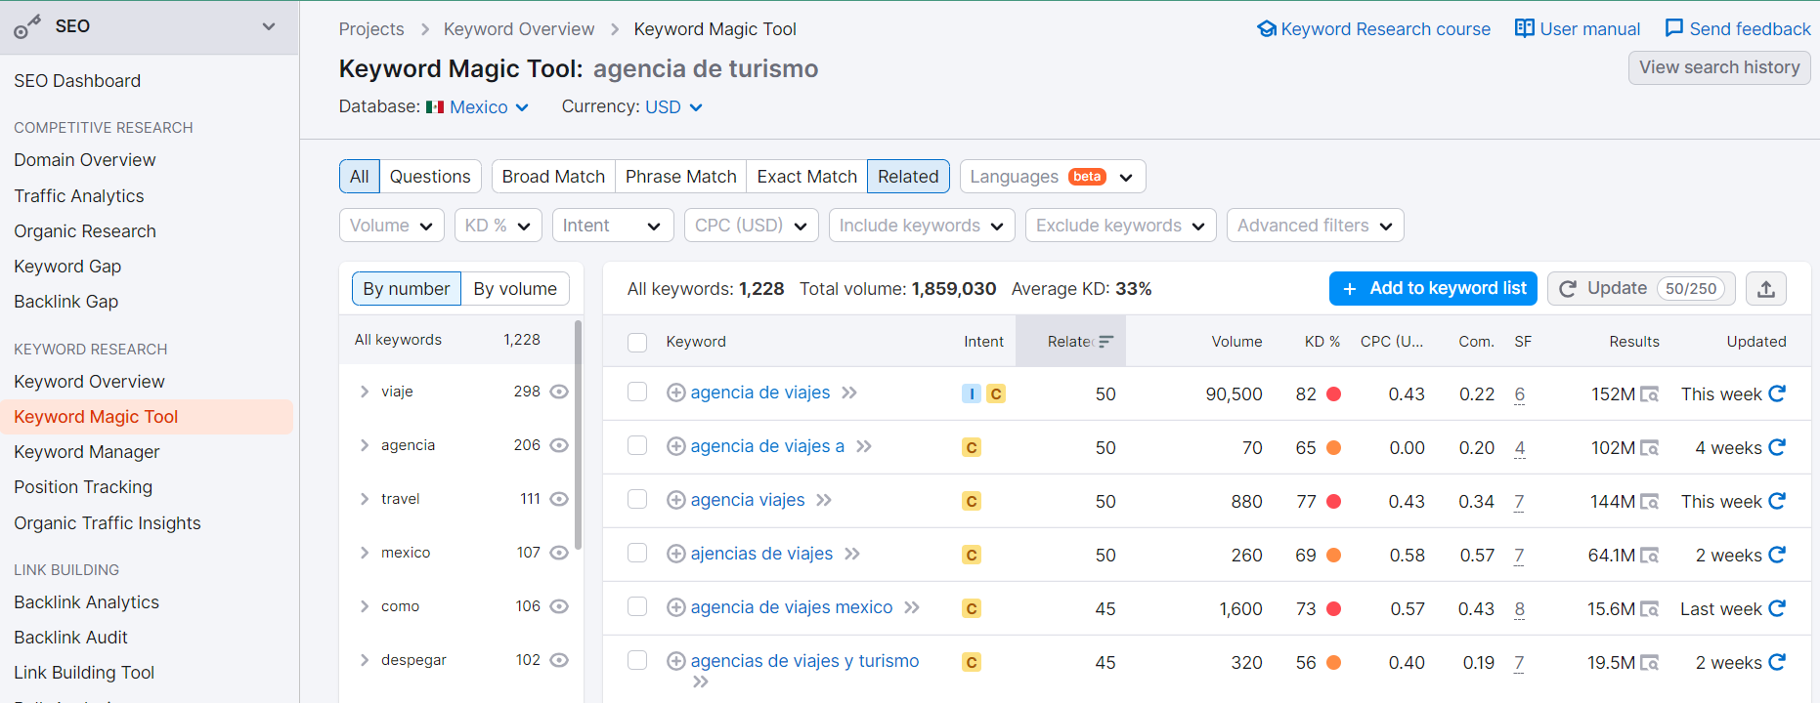Open Exclude keywords dropdown
This screenshot has height=703, width=1820.
(x=1120, y=226)
